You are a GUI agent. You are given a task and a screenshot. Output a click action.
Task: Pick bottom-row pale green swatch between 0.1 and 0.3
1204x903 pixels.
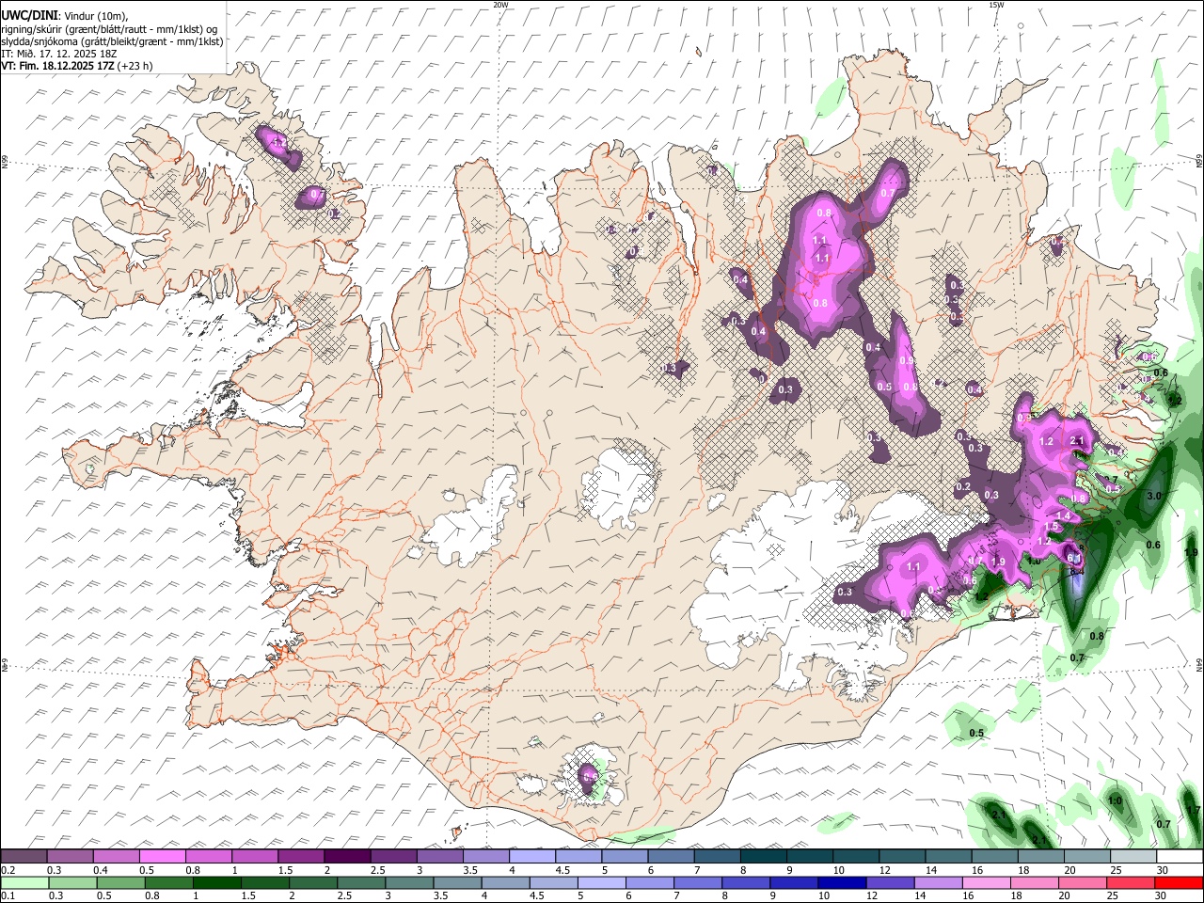(x=24, y=882)
